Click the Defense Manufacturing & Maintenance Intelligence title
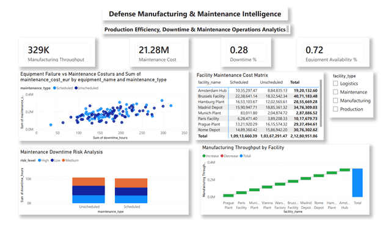The width and height of the screenshot is (391, 226). click(195, 14)
